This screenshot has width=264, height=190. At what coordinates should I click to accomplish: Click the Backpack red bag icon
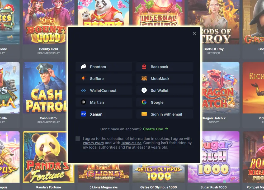pyautogui.click(x=144, y=67)
